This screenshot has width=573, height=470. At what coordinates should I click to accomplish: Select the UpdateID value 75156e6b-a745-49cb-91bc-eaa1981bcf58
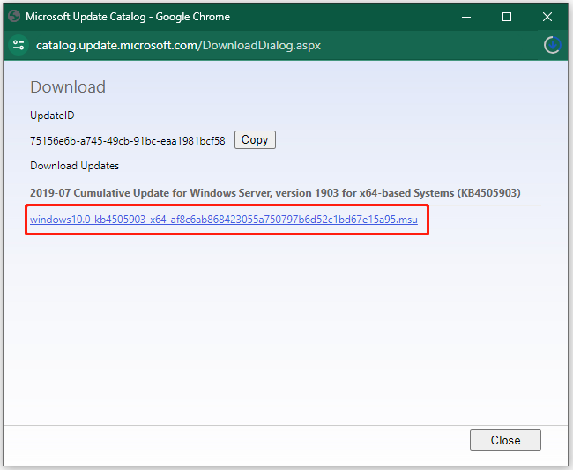click(x=128, y=141)
